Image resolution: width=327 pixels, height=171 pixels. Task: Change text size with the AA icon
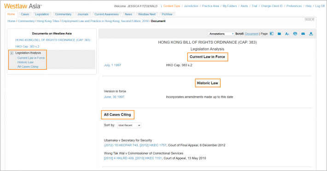click(287, 33)
